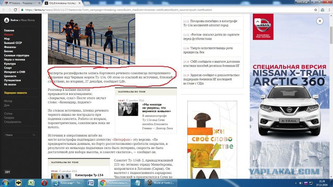This screenshot has width=333, height=187.
Task: Open the 'Главное' section in sidebar
Action: pyautogui.click(x=9, y=30)
